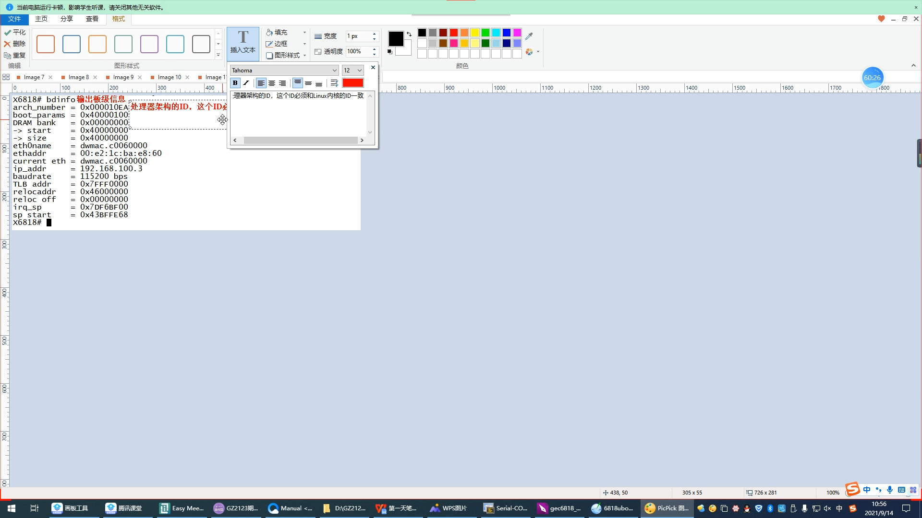
Task: Toggle italic text formatting
Action: click(x=246, y=83)
